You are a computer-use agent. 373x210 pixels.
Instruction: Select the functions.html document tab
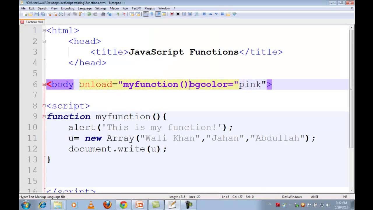(32, 22)
